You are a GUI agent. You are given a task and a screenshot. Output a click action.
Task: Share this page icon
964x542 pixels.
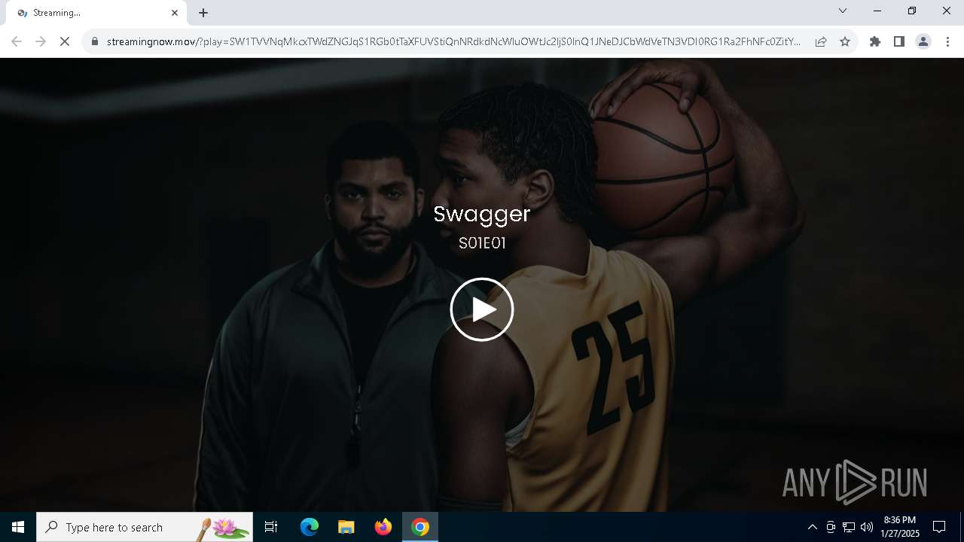821,41
